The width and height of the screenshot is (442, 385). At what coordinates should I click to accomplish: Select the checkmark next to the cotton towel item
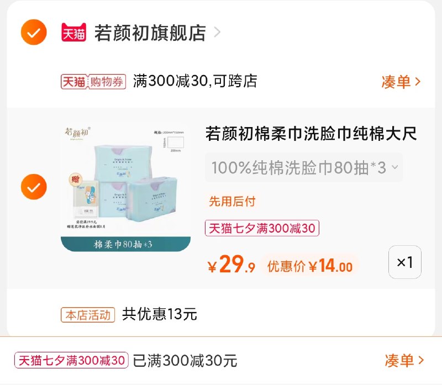[34, 187]
